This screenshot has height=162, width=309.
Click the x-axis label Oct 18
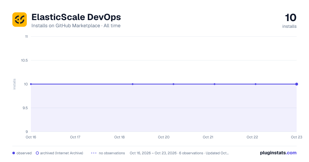(119, 137)
